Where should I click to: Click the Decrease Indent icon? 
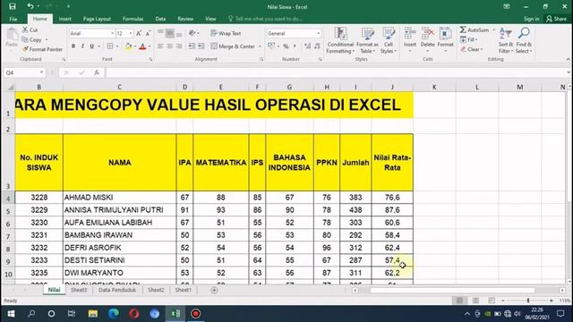(192, 47)
